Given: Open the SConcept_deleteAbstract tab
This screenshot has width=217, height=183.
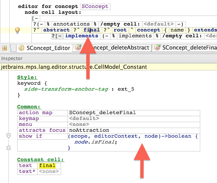Looking at the screenshot, I should (112, 48).
